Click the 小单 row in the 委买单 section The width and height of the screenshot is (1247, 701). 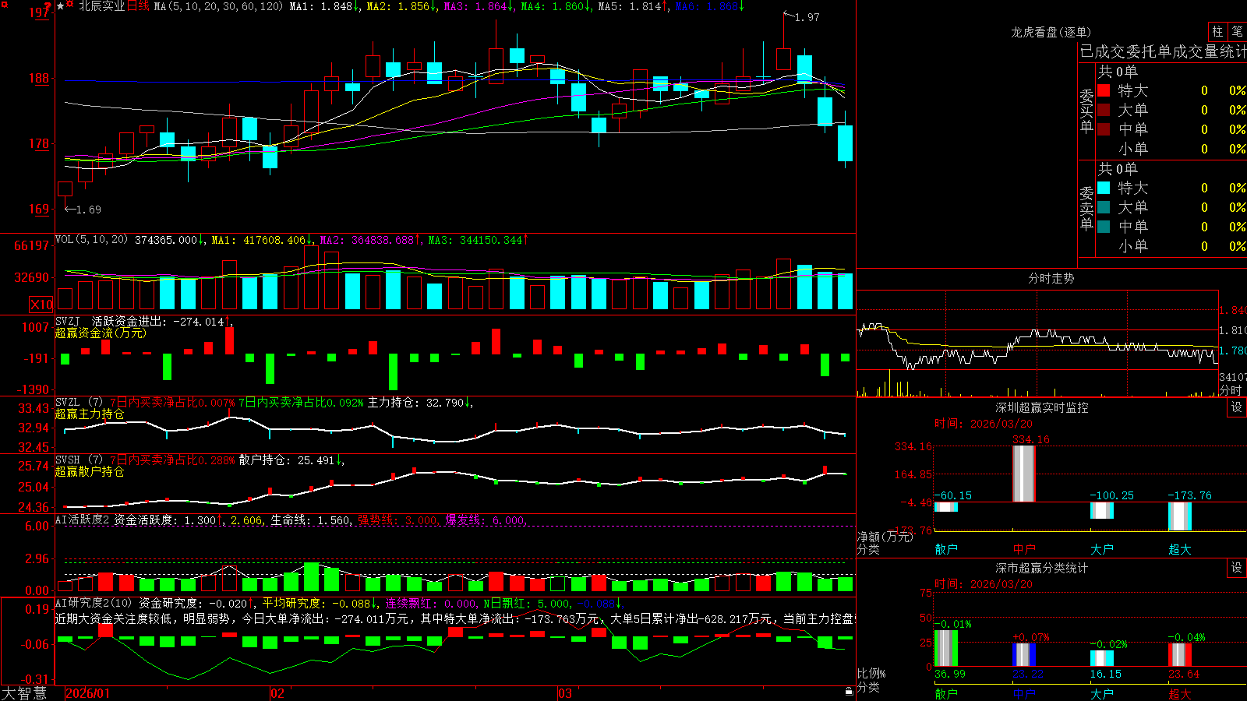(x=1171, y=149)
